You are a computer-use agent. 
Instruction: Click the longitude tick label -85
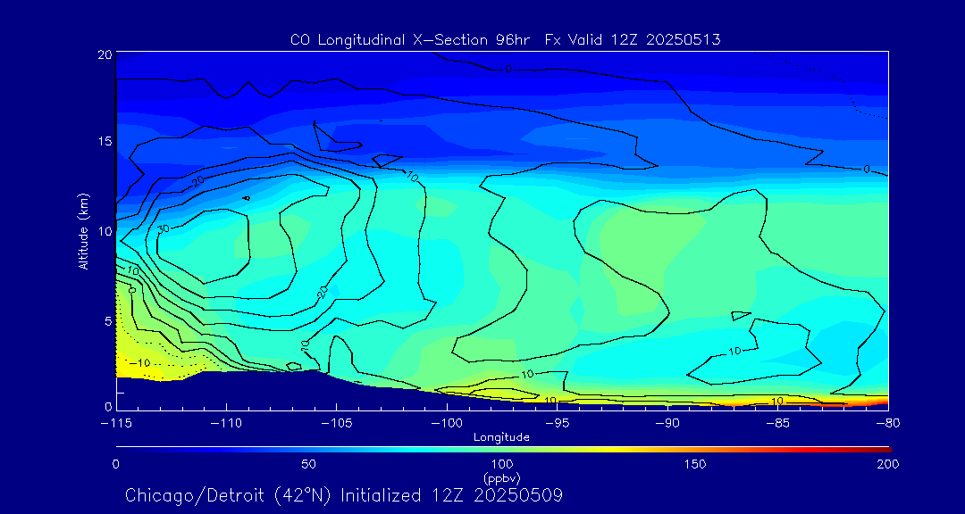tap(777, 424)
